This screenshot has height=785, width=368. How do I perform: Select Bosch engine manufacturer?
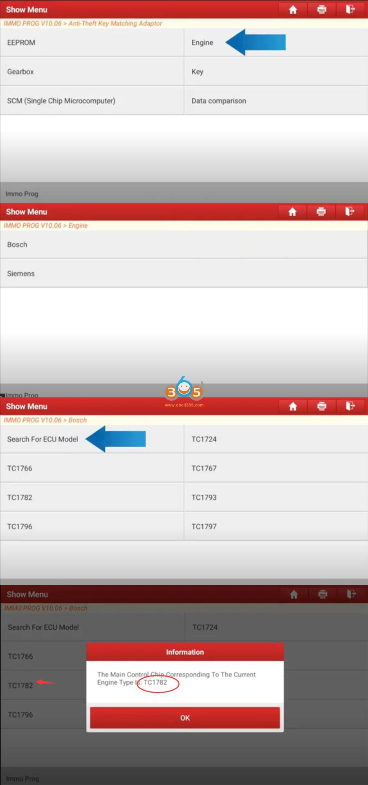point(184,244)
